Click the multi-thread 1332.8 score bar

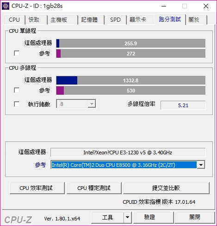click(x=131, y=80)
